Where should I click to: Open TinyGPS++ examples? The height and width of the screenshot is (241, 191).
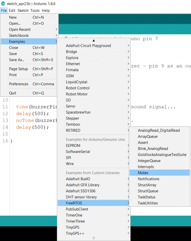pyautogui.click(x=94, y=233)
